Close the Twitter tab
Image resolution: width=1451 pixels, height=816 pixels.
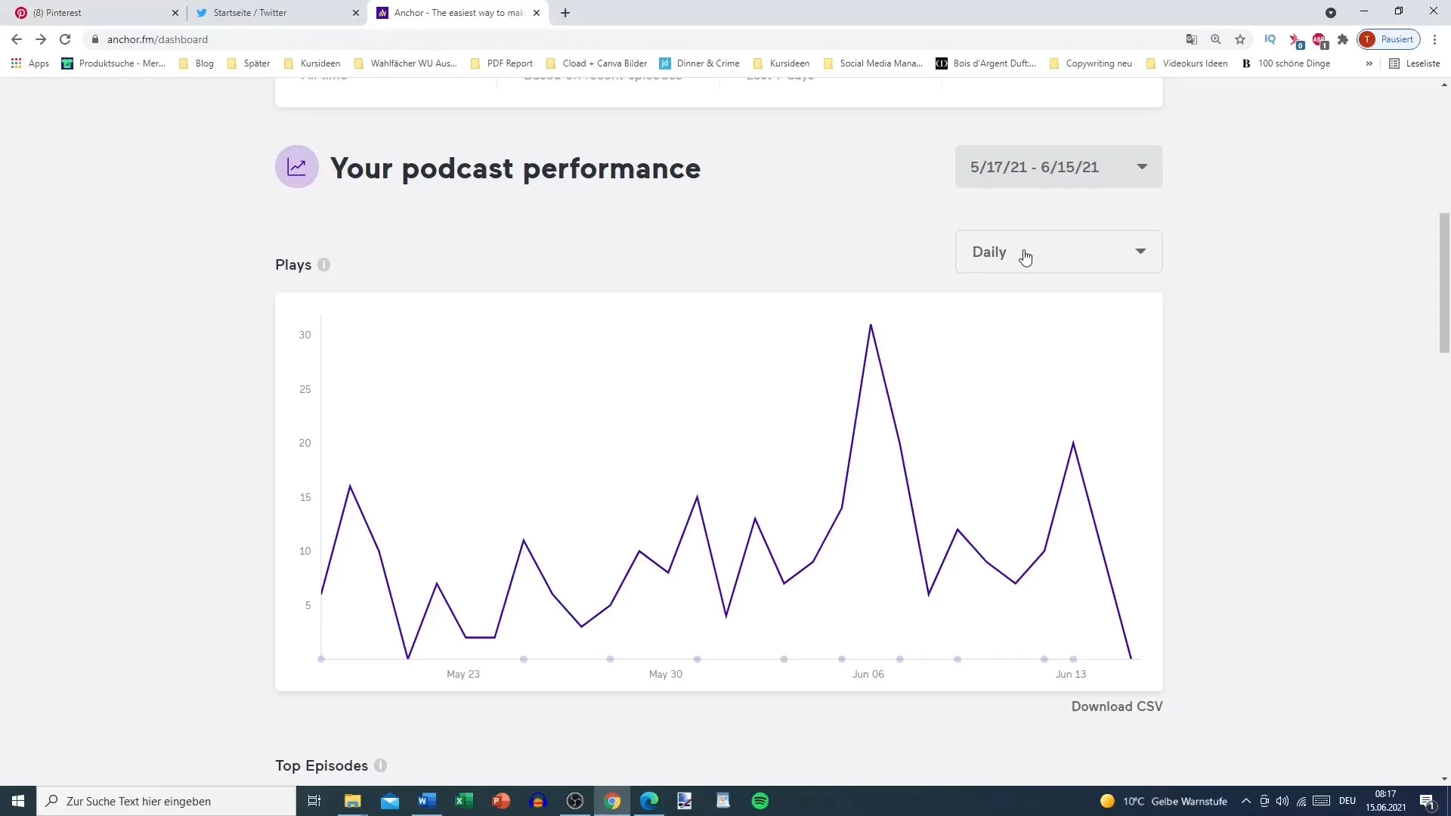[x=356, y=13]
